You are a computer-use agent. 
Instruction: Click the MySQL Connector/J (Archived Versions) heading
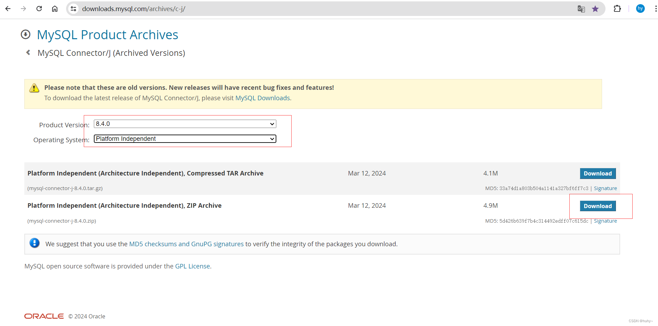coord(111,53)
